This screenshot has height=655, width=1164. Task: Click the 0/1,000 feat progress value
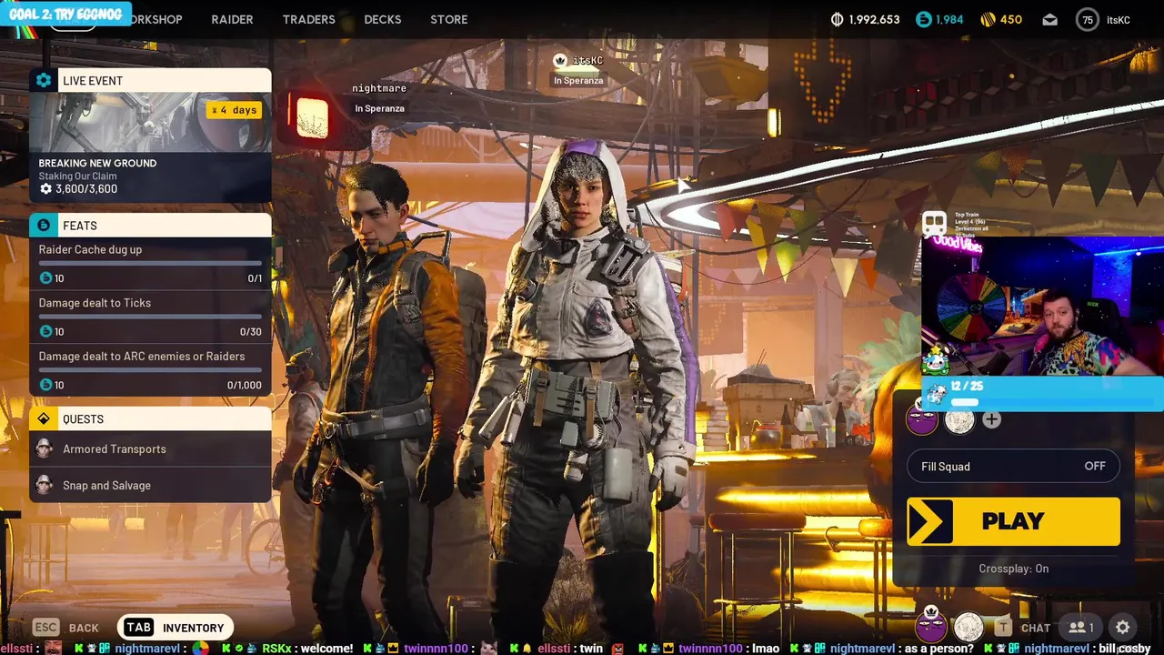(x=244, y=386)
